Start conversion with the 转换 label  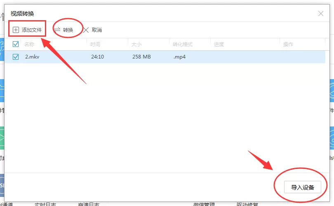tap(68, 30)
